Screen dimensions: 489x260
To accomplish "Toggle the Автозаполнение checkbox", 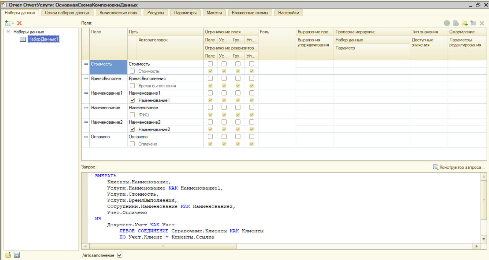I will click(120, 255).
